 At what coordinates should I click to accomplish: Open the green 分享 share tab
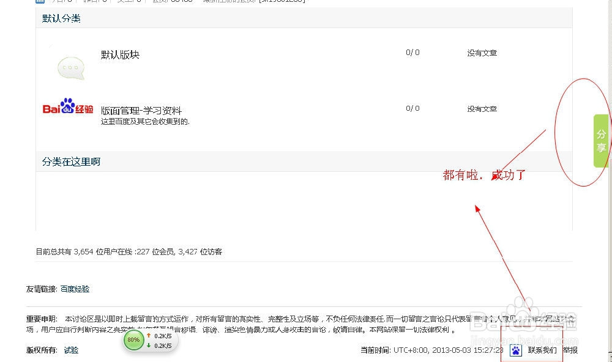[x=600, y=139]
